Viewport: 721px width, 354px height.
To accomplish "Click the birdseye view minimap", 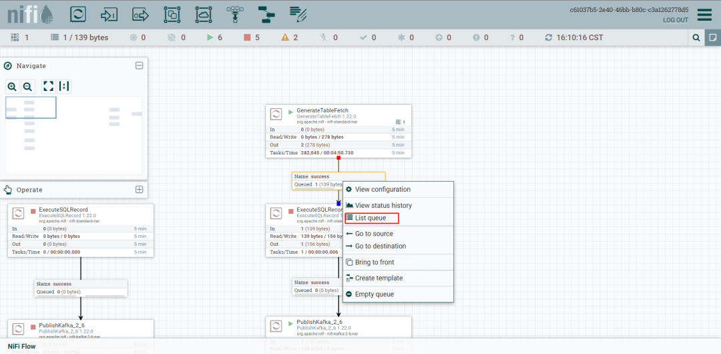I will coord(73,136).
